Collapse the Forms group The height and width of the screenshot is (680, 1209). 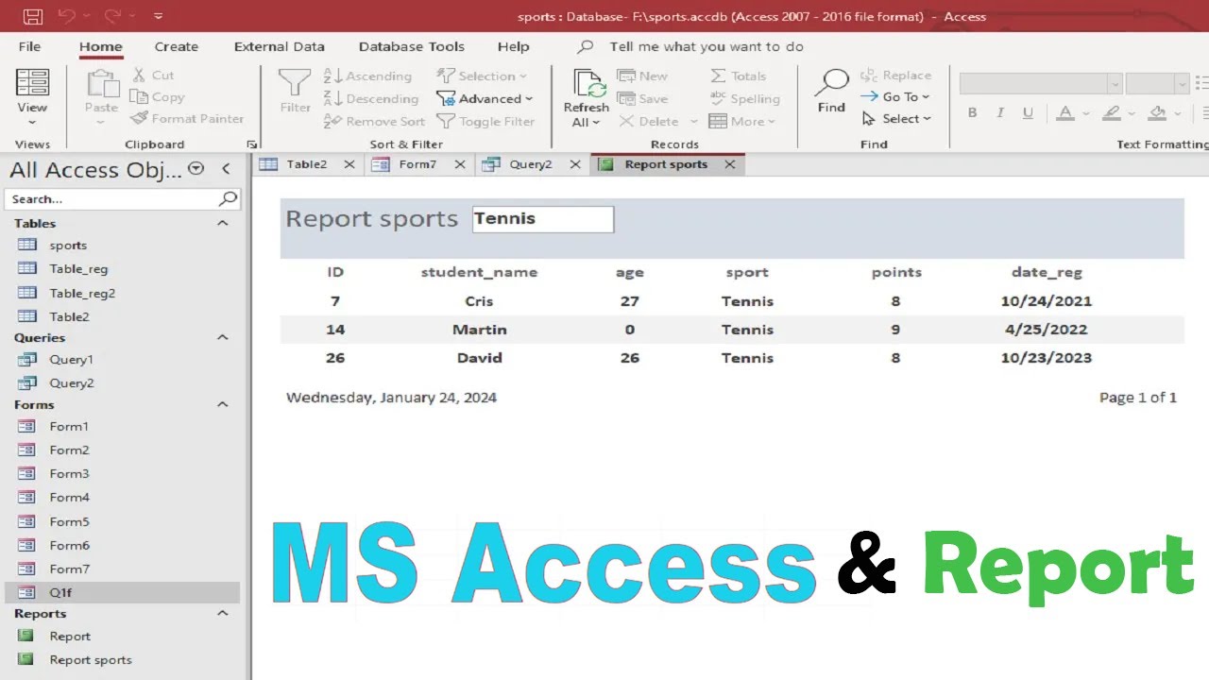tap(223, 404)
